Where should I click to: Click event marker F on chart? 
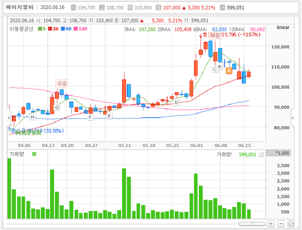90,117
